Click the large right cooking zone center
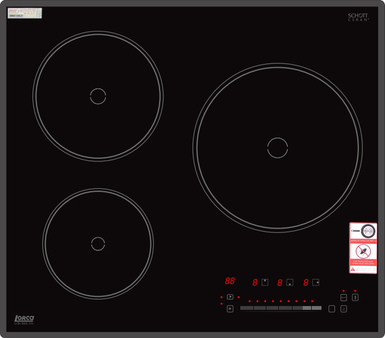The height and width of the screenshot is (338, 385). click(277, 148)
